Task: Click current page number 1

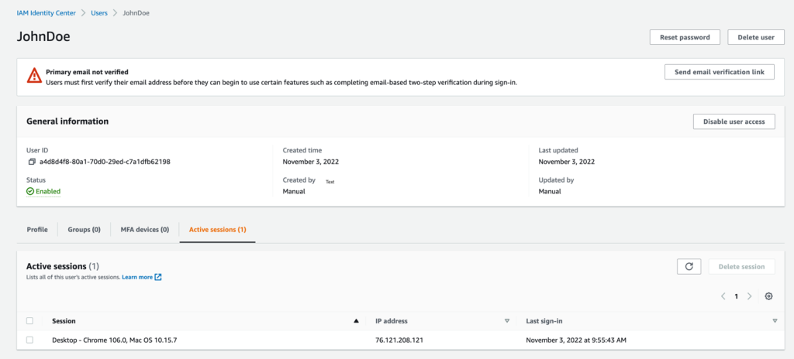Action: coord(737,297)
